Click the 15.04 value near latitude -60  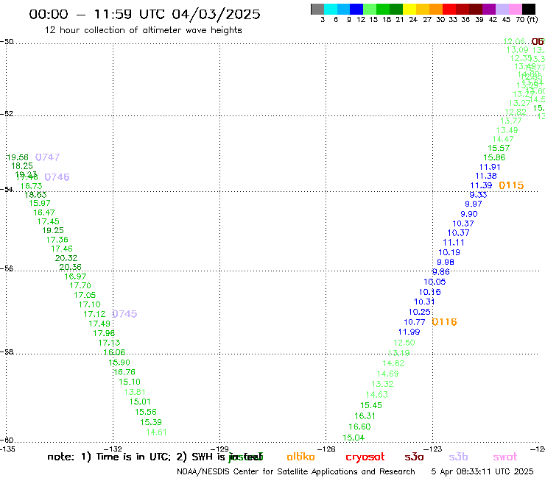354,438
